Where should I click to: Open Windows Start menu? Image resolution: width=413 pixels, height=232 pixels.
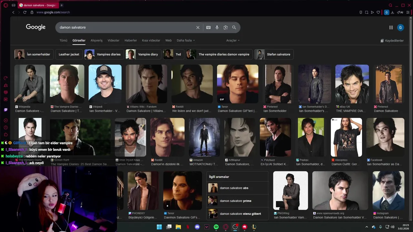(x=159, y=227)
